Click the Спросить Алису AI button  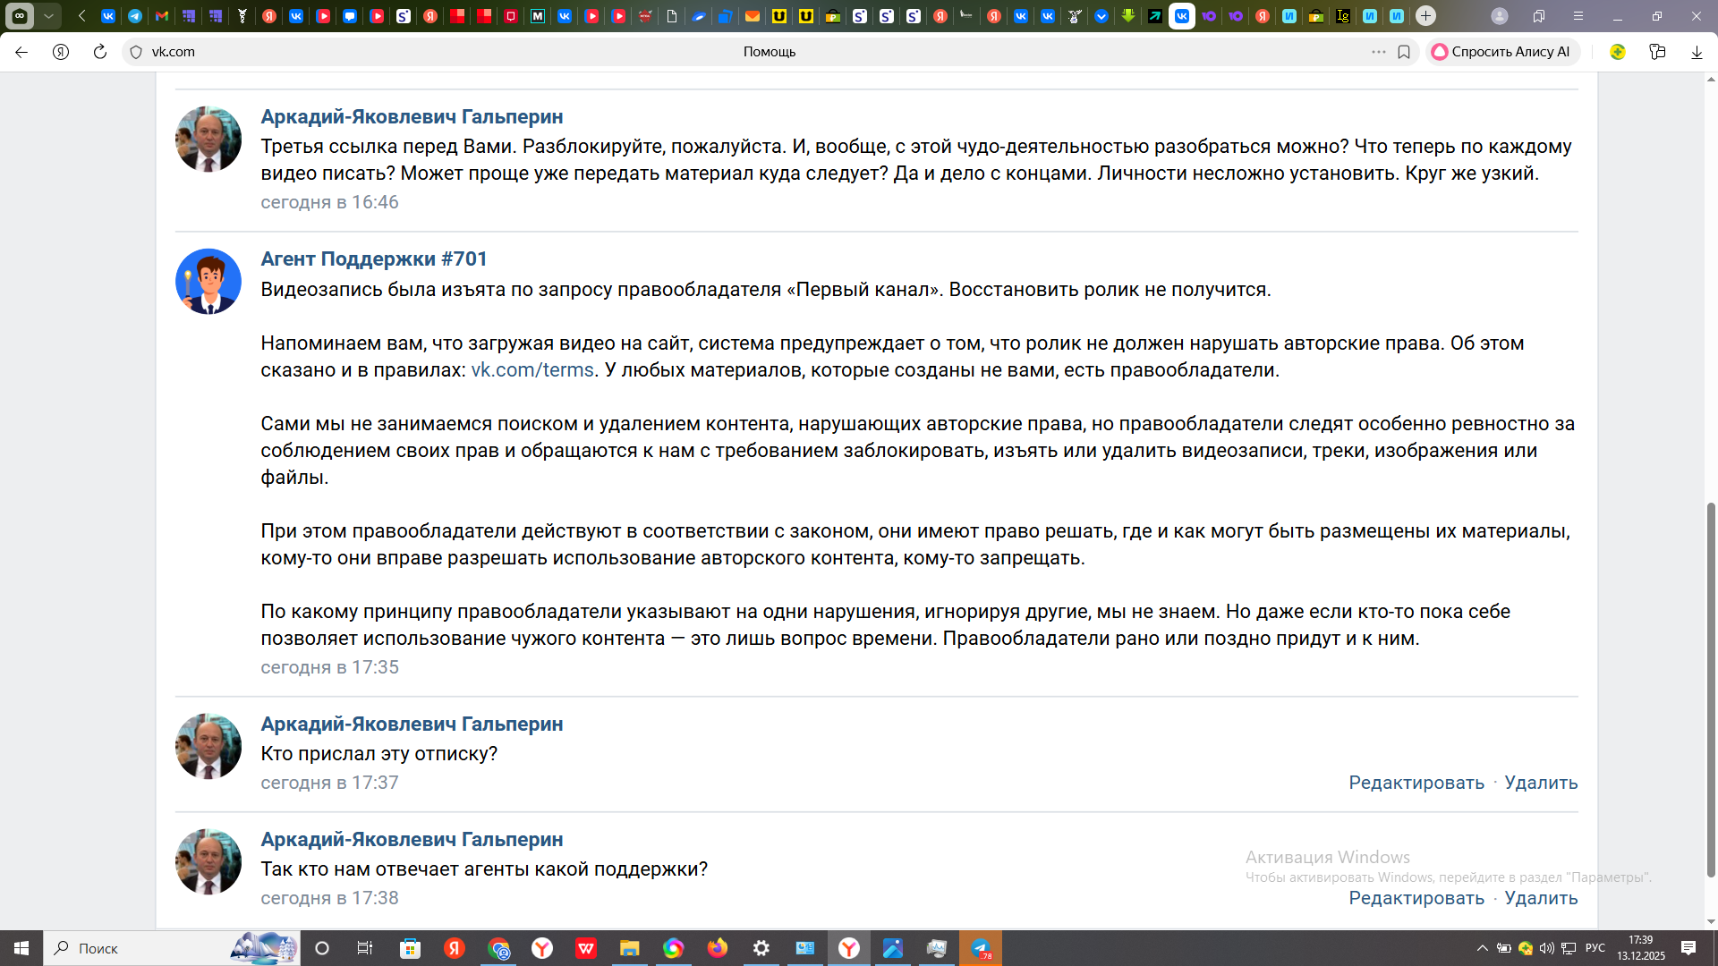click(1502, 52)
